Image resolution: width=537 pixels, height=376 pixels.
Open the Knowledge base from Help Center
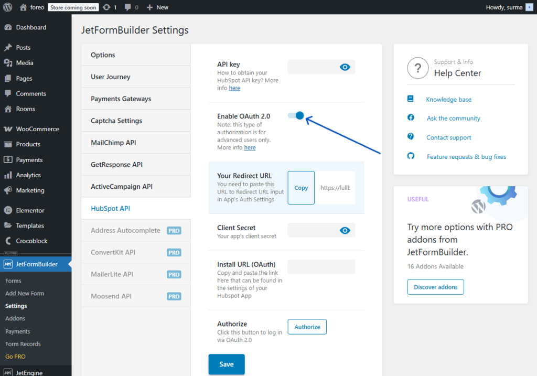[x=448, y=99]
